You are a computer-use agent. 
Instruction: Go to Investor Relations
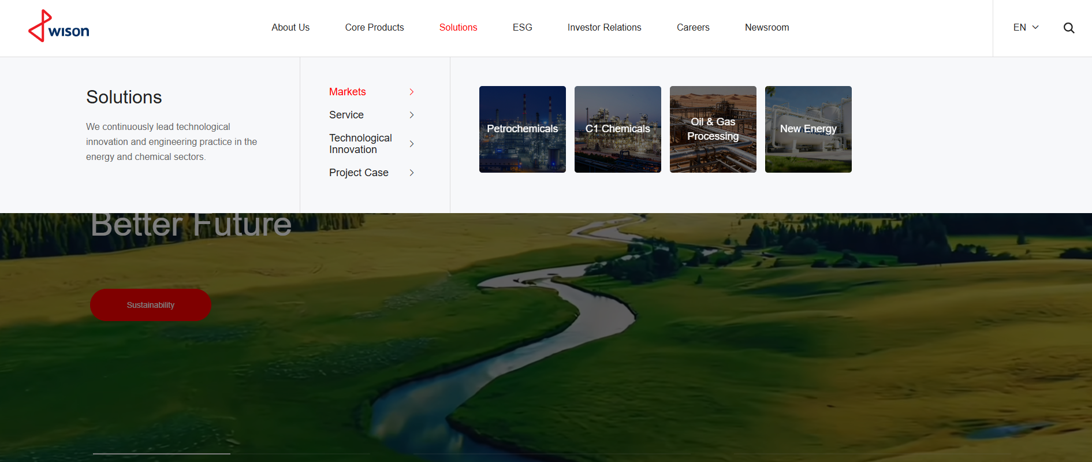pos(604,27)
